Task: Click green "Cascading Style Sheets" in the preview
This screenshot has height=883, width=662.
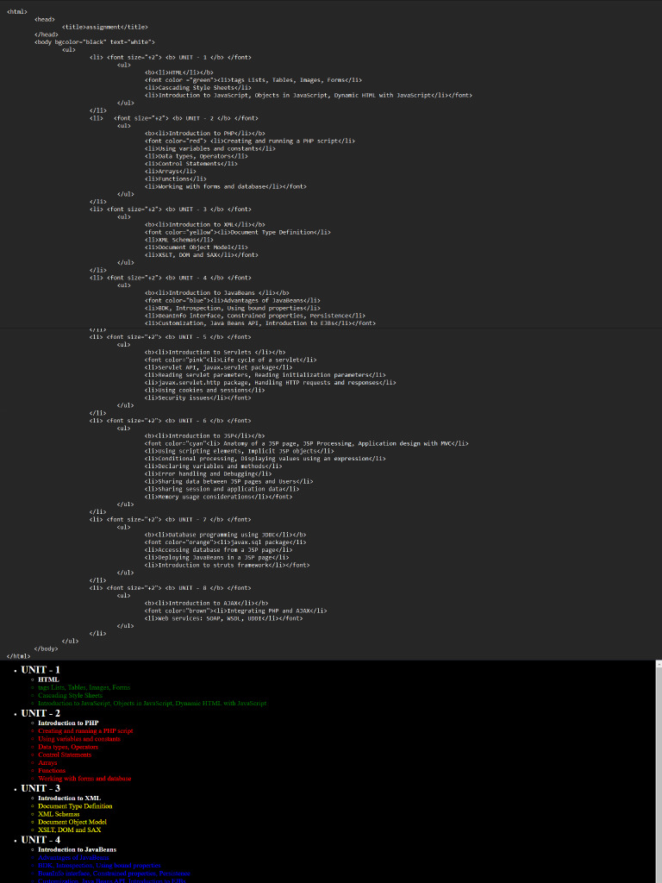Action: pyautogui.click(x=70, y=695)
